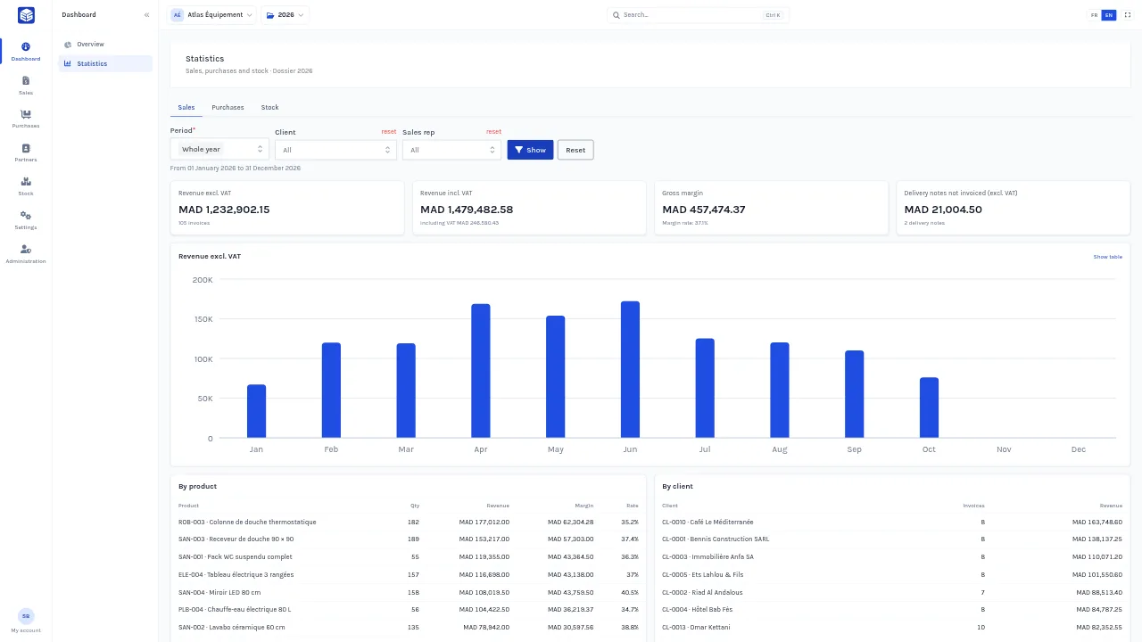Image resolution: width=1142 pixels, height=642 pixels.
Task: Click the folder icon beside 2026
Action: [270, 15]
